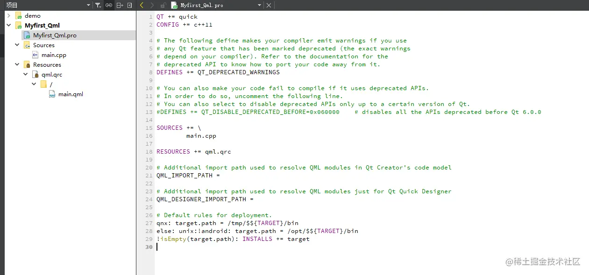
Task: Click the 'RESOURCES += qml.qrc' line
Action: pyautogui.click(x=194, y=151)
